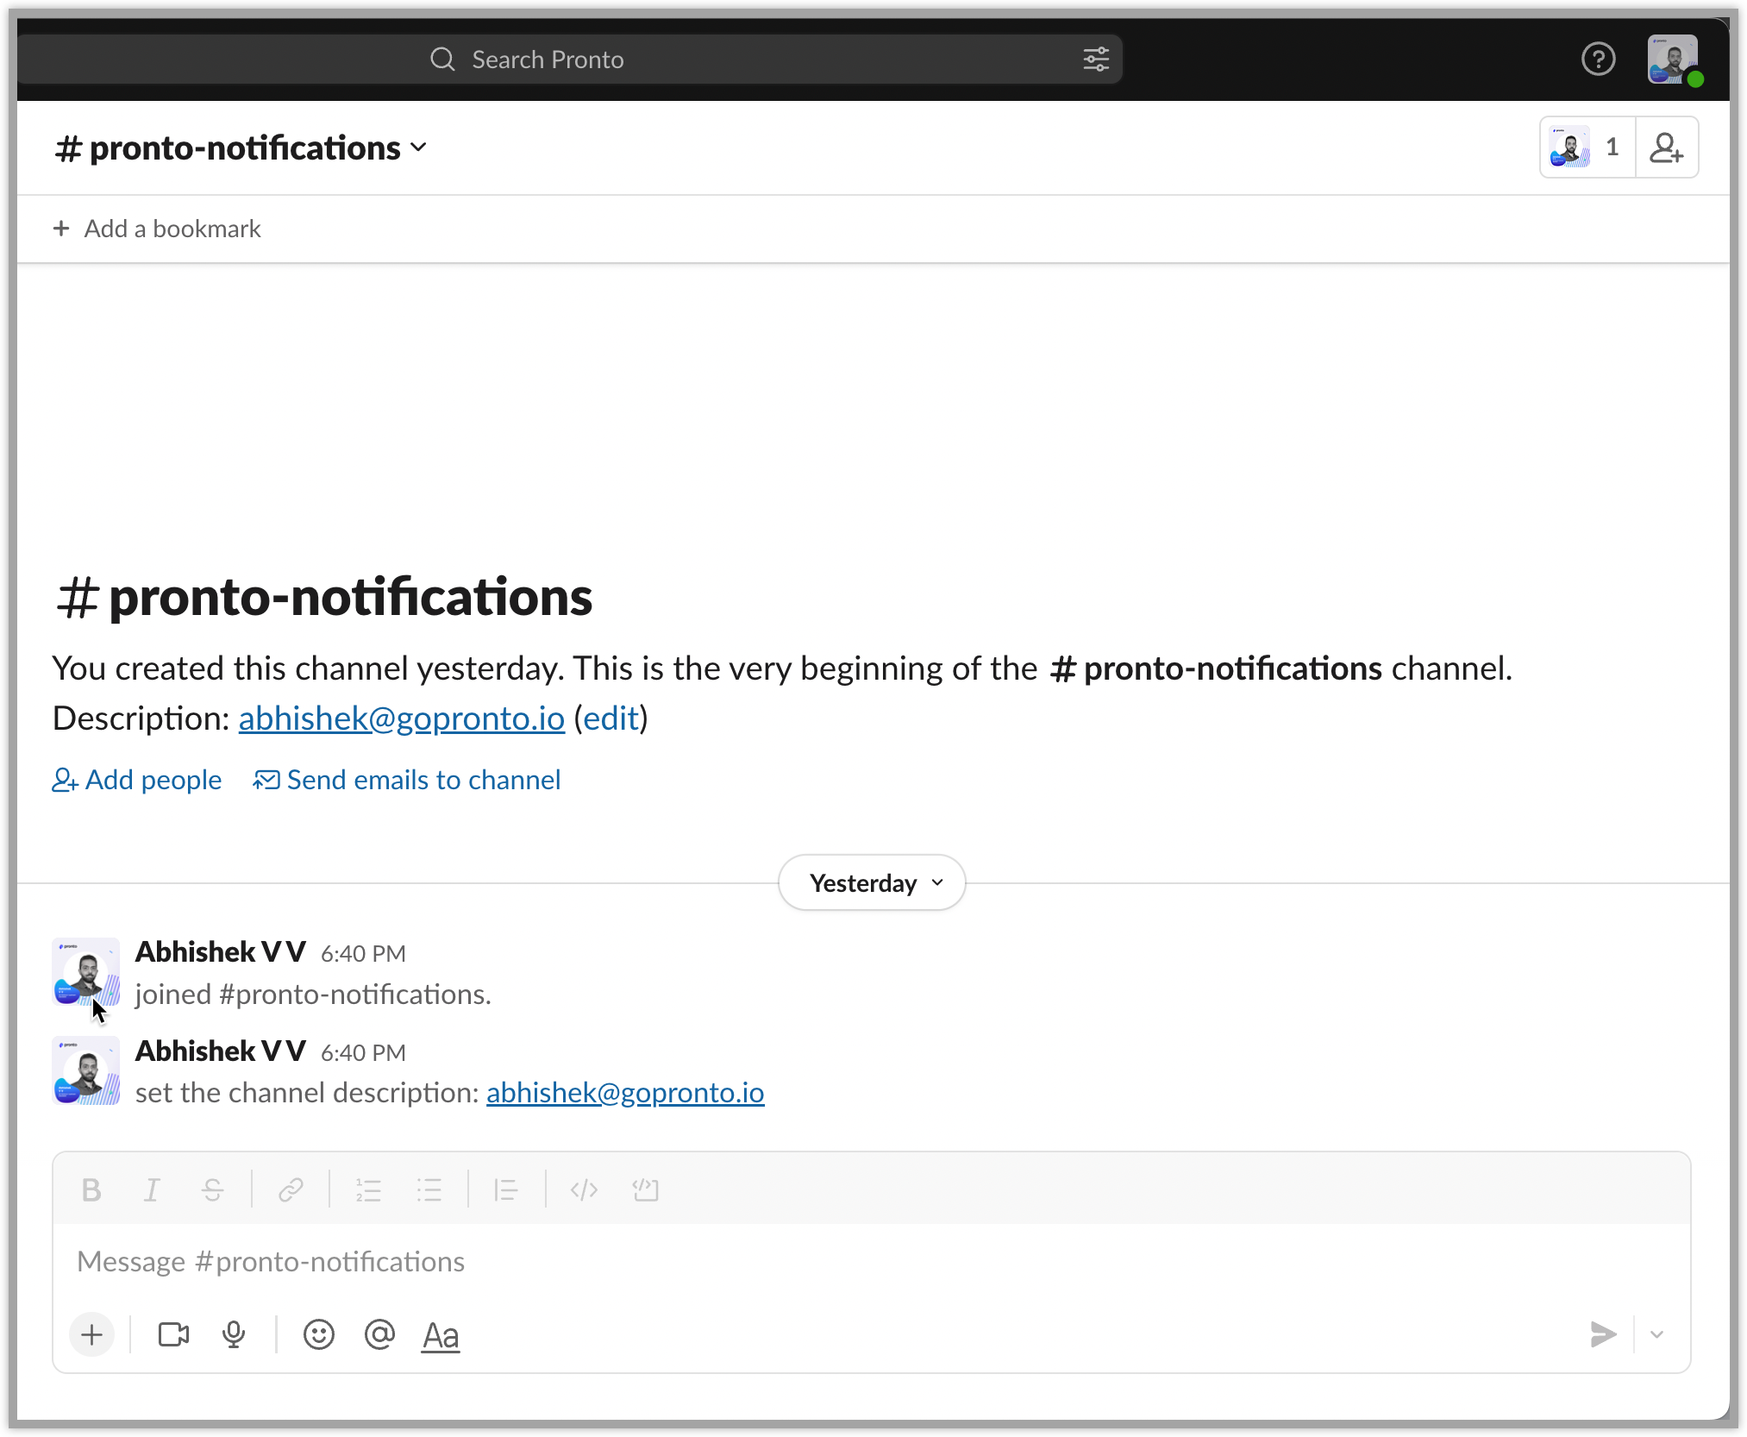1747x1437 pixels.
Task: Open user profile avatar menu
Action: [x=1673, y=60]
